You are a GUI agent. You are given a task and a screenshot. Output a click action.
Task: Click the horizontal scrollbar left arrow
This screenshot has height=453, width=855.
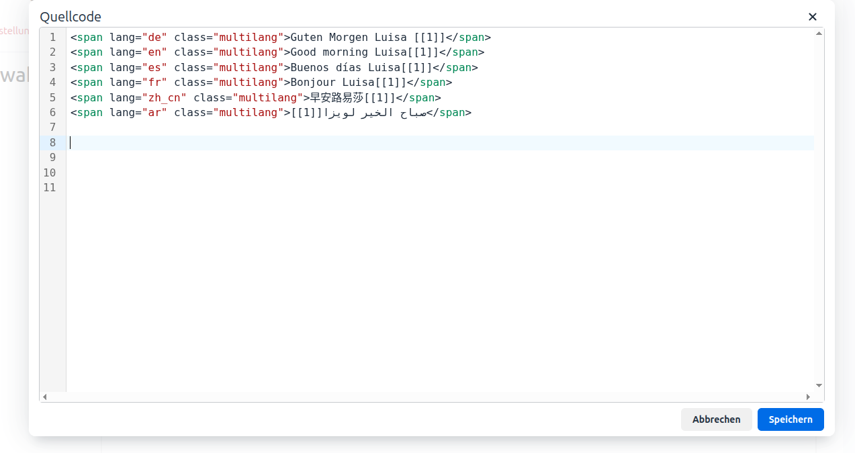(x=44, y=397)
